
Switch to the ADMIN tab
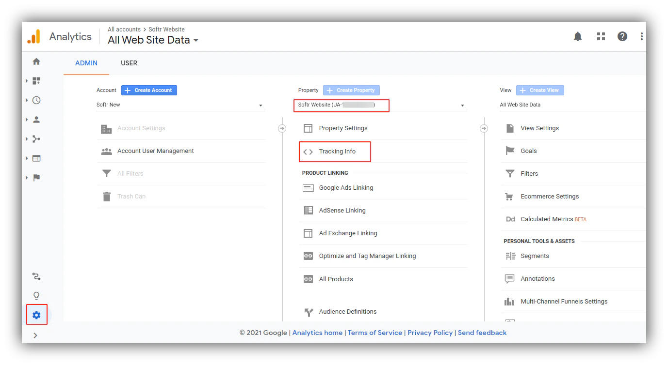(x=86, y=63)
